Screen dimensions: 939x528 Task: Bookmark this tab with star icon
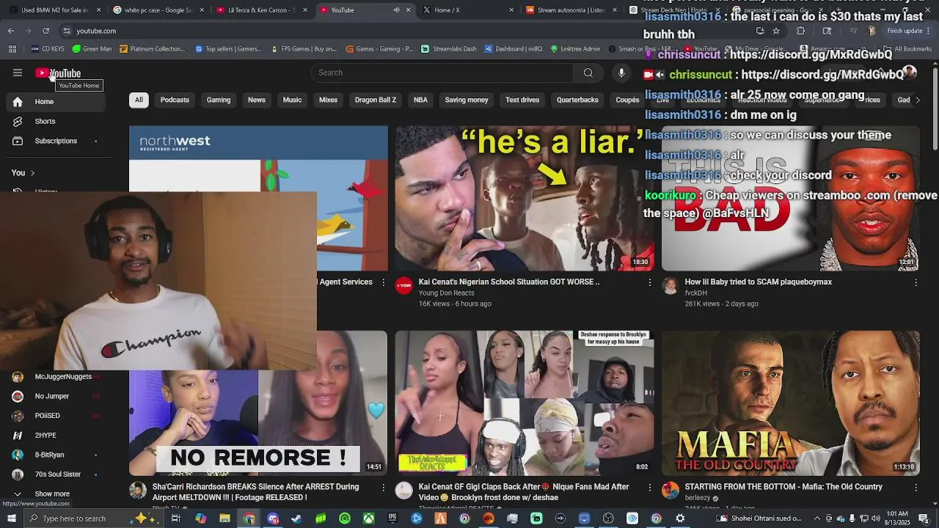coord(776,31)
